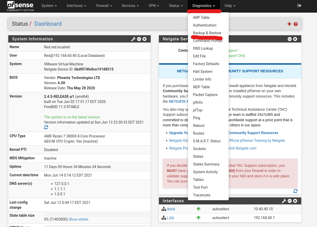Open States Summary from the menu
Viewport: 317px width, 227px height.
click(206, 164)
